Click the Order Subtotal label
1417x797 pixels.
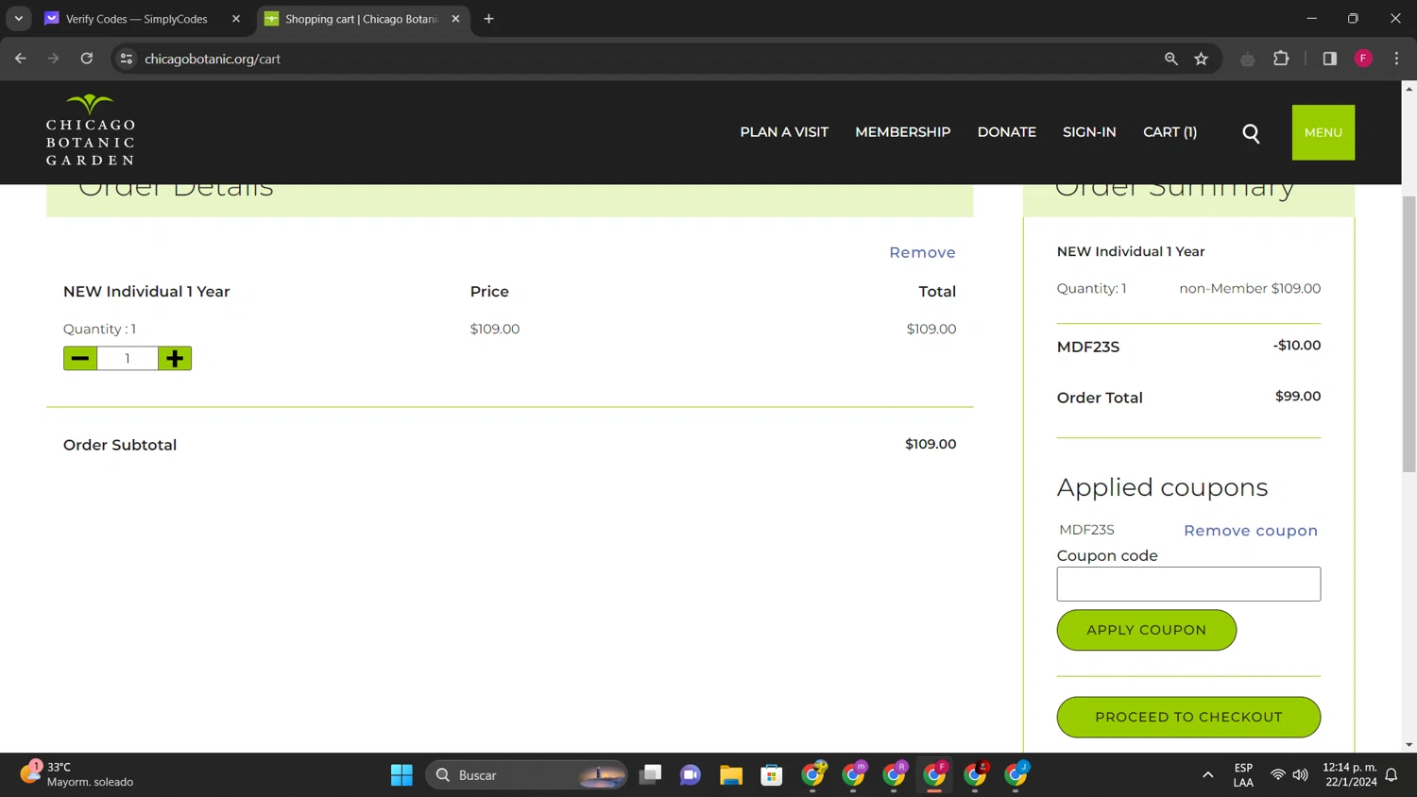click(120, 445)
